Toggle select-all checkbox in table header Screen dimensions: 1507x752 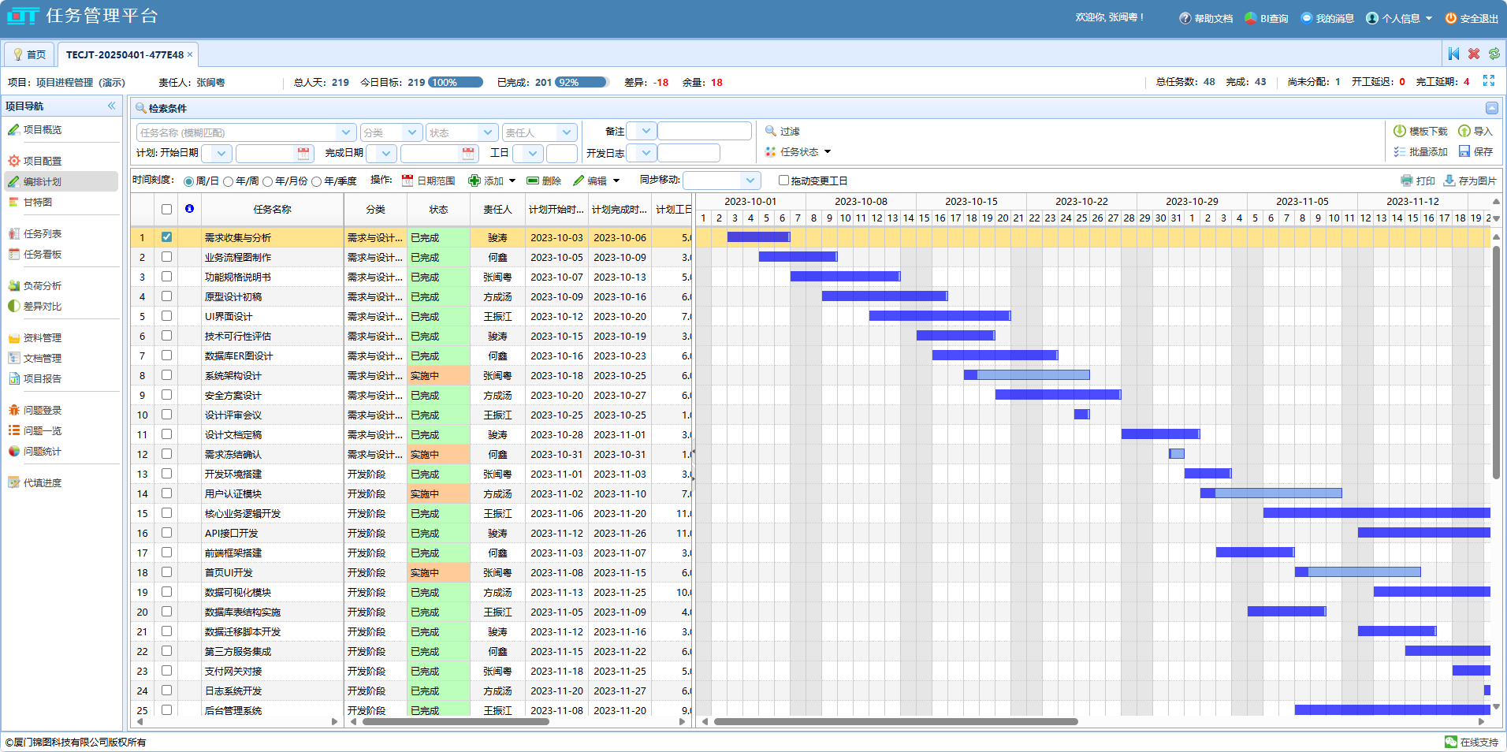point(166,209)
